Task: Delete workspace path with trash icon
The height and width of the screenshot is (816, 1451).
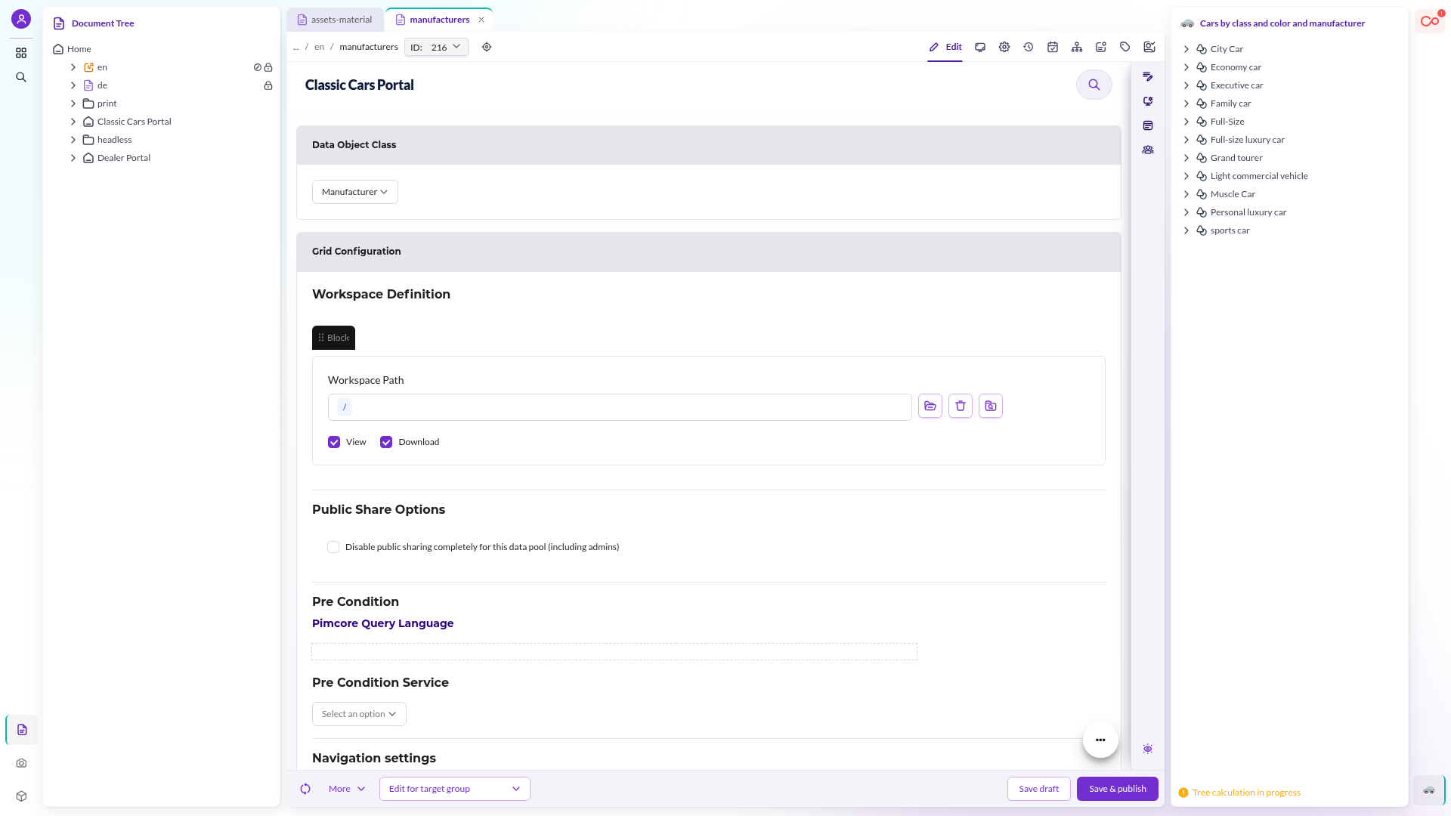Action: tap(961, 406)
